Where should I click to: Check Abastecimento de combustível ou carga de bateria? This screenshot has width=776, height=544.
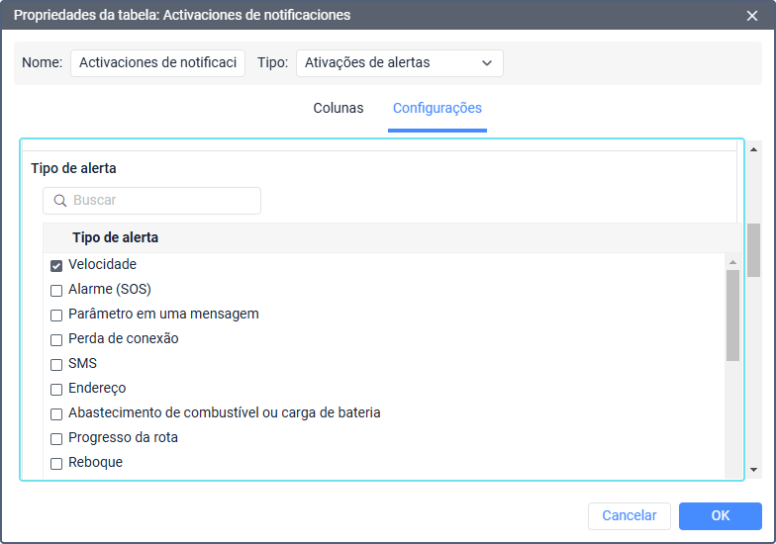(x=56, y=413)
